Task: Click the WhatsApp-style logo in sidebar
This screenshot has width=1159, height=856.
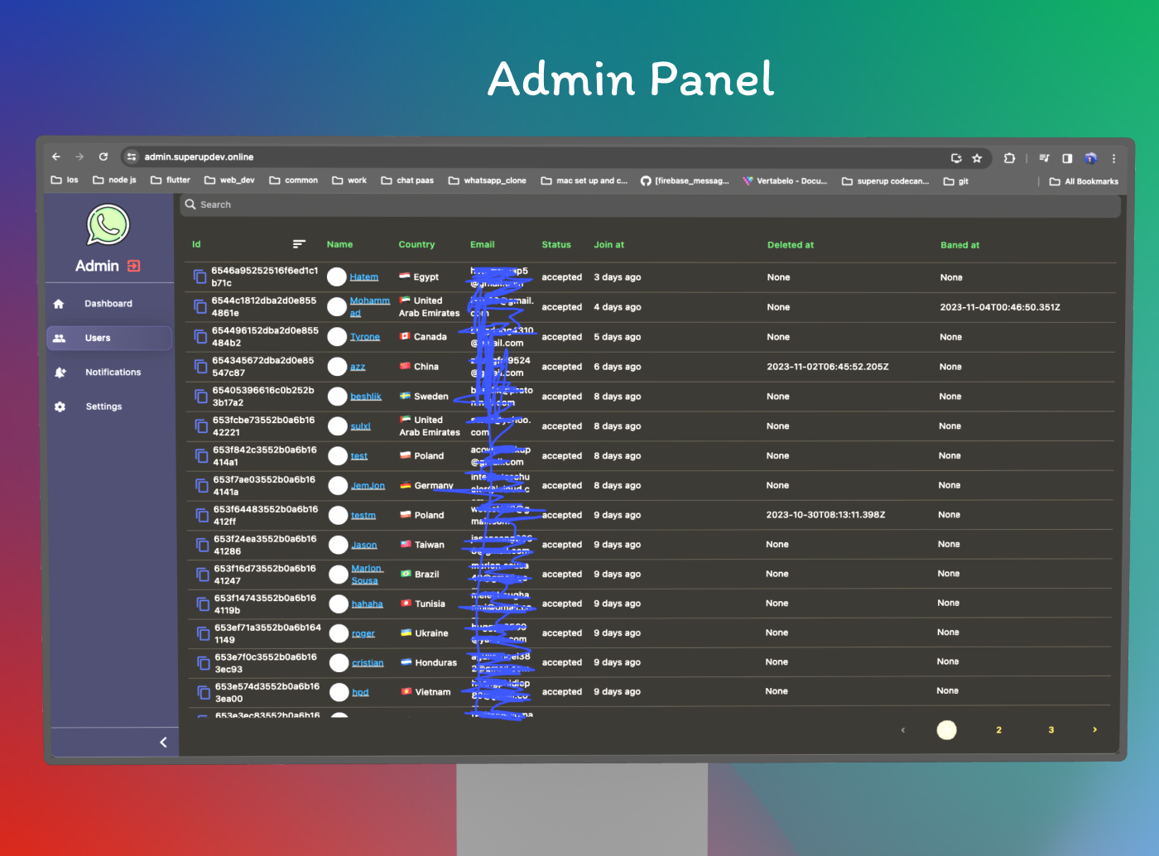Action: tap(108, 225)
